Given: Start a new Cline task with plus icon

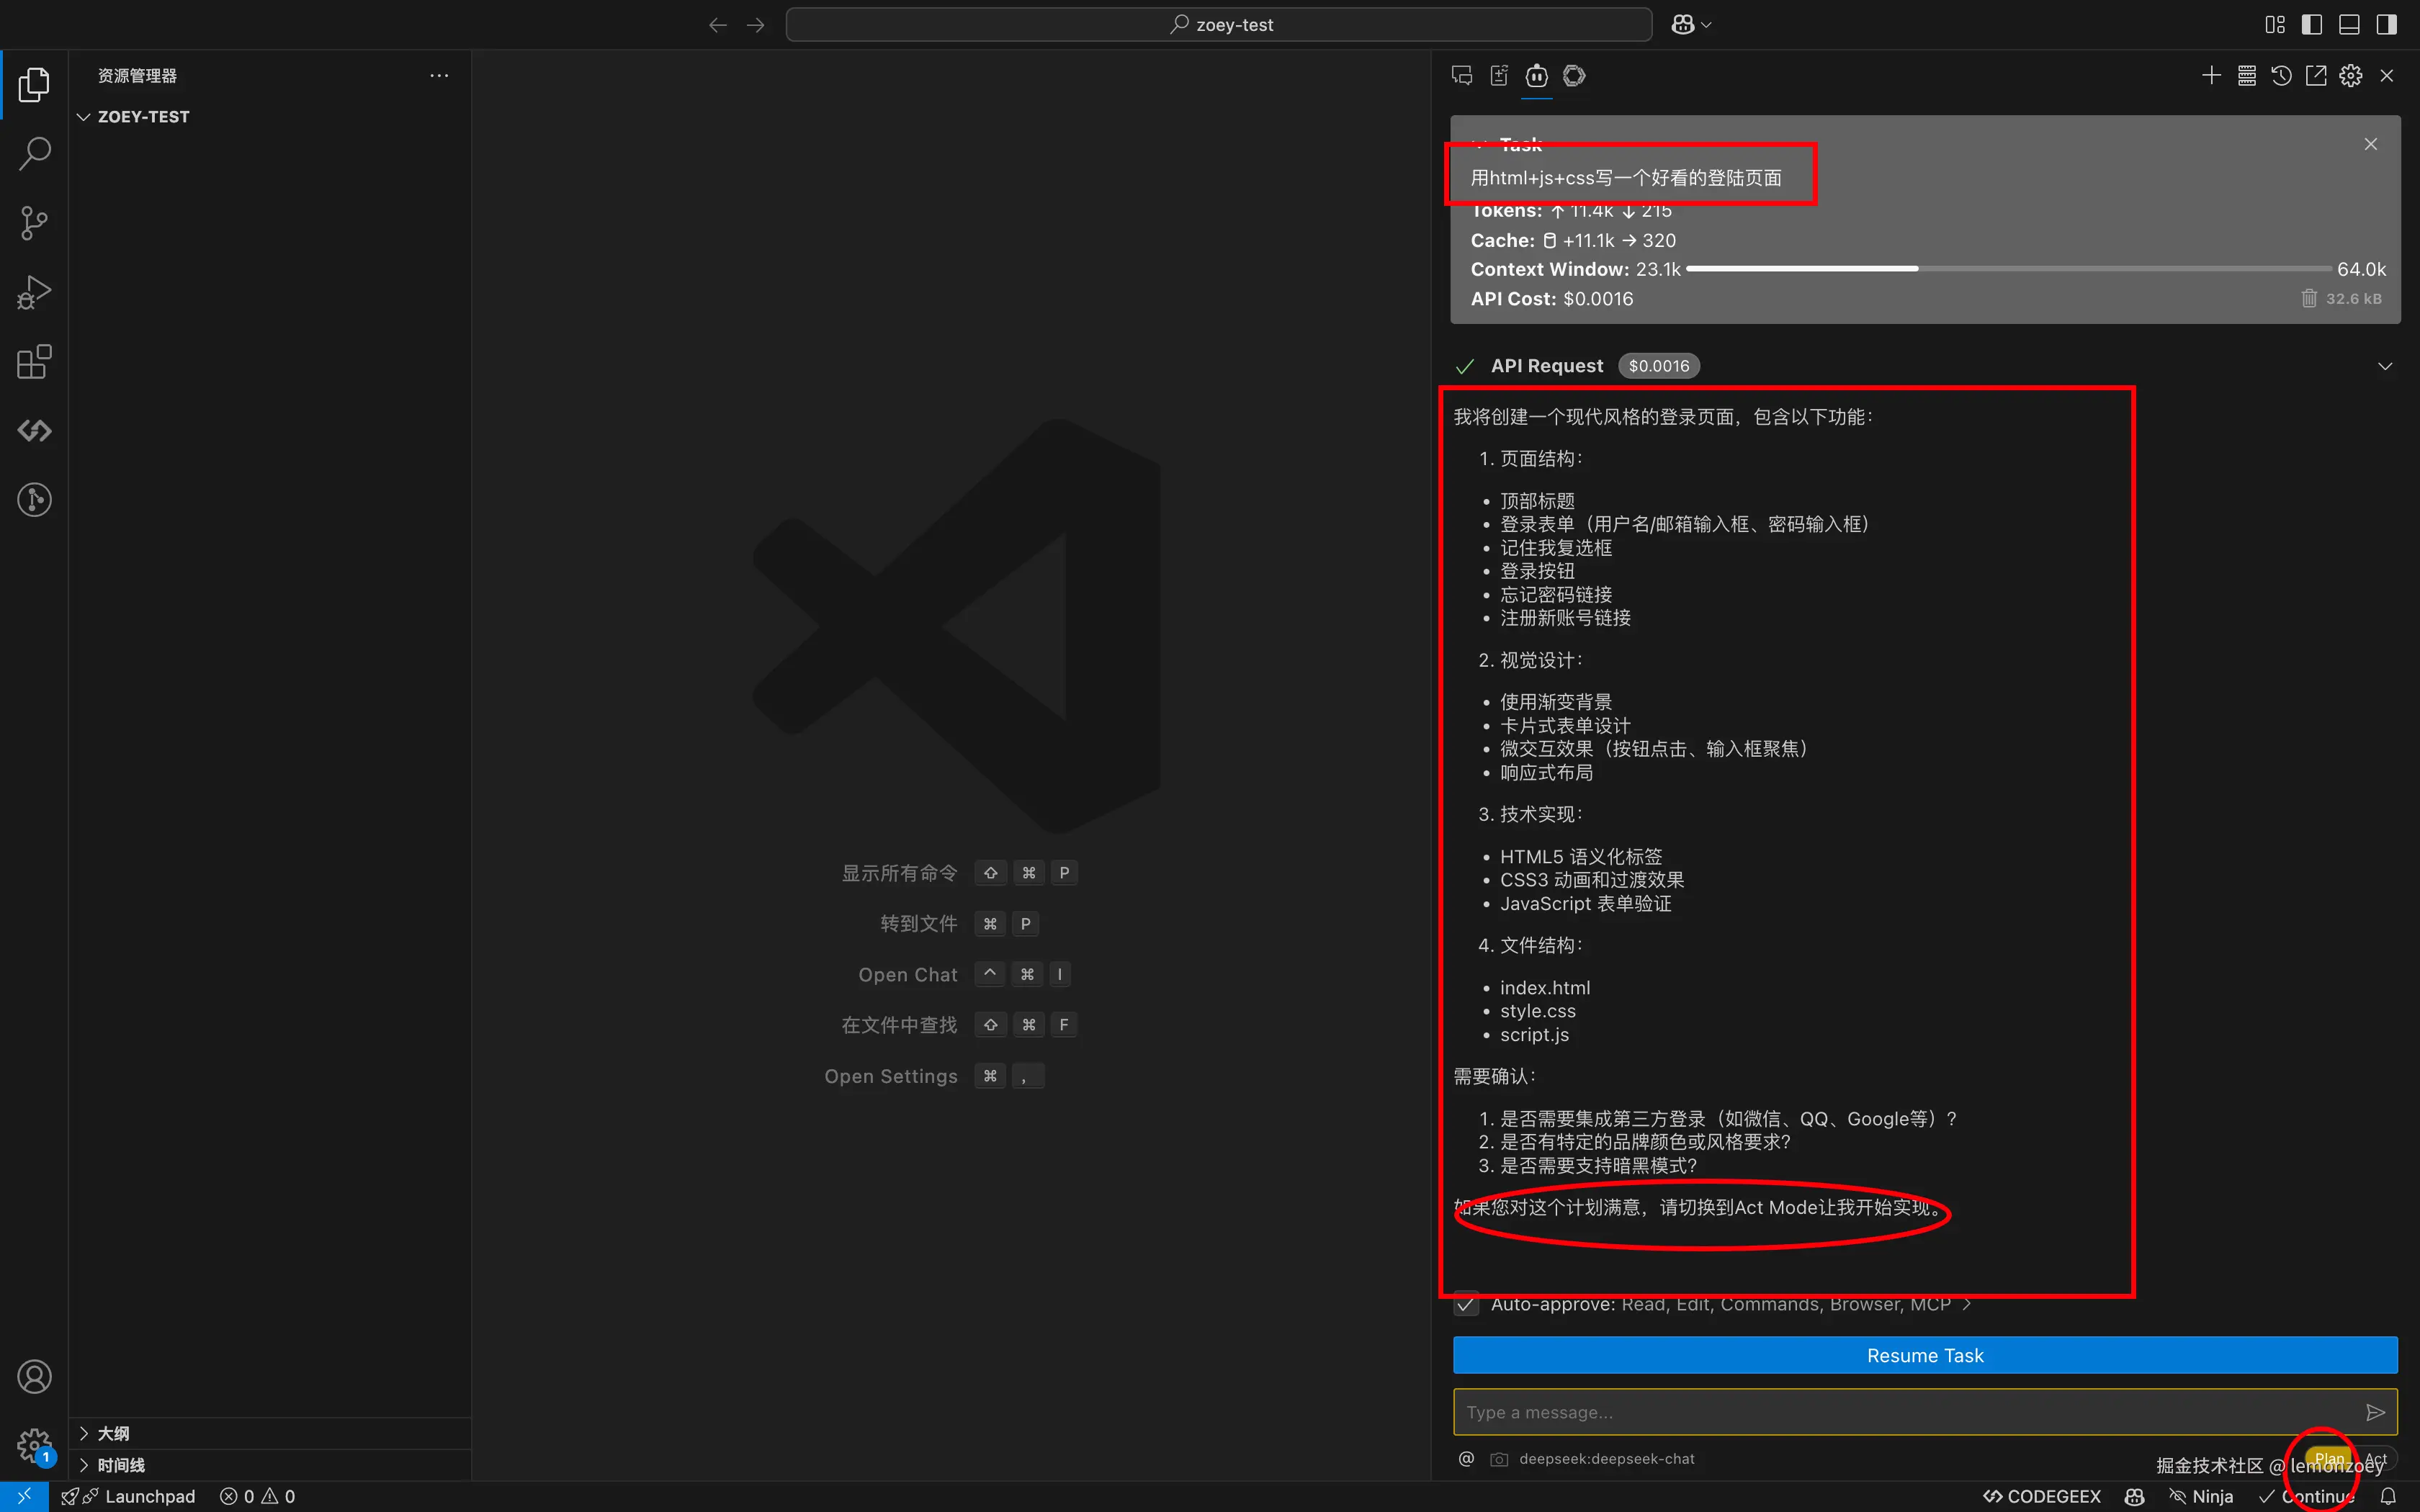Looking at the screenshot, I should (2211, 76).
